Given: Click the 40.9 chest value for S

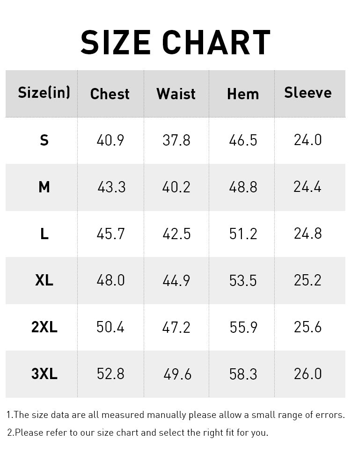Looking at the screenshot, I should (x=110, y=140).
